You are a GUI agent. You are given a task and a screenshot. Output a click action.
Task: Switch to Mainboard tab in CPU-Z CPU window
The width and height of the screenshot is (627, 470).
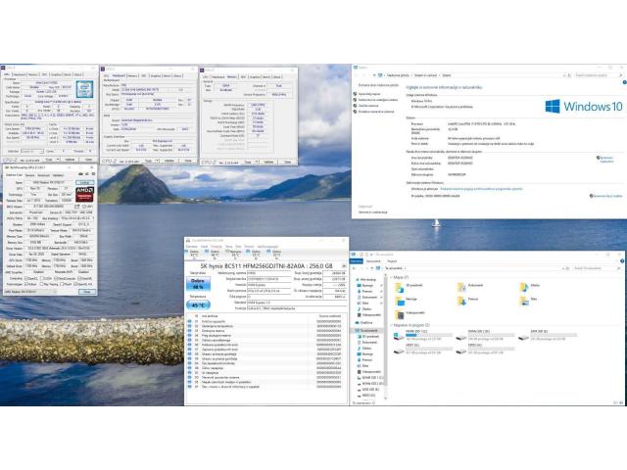coord(20,74)
